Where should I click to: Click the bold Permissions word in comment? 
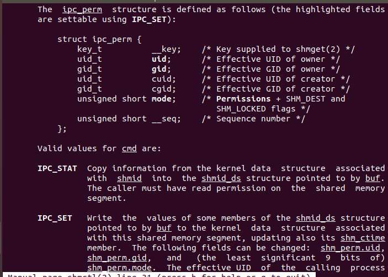point(243,99)
